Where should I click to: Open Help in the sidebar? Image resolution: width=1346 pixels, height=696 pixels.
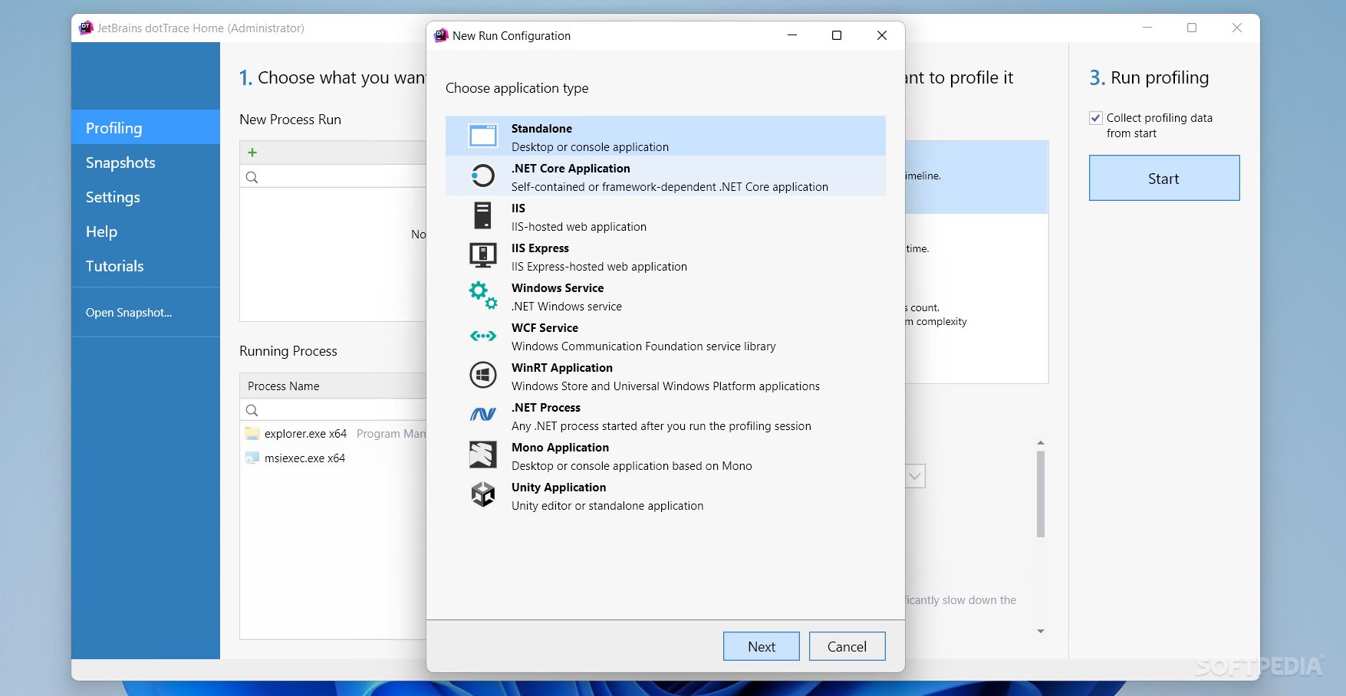pos(146,231)
